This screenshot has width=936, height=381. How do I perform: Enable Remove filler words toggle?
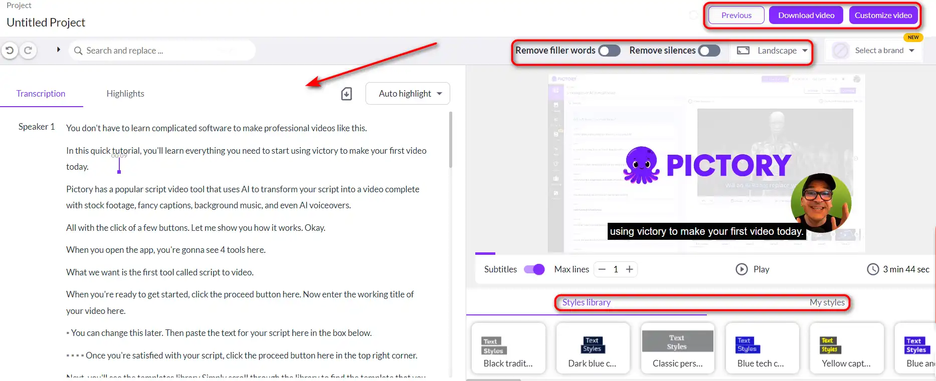(x=609, y=51)
